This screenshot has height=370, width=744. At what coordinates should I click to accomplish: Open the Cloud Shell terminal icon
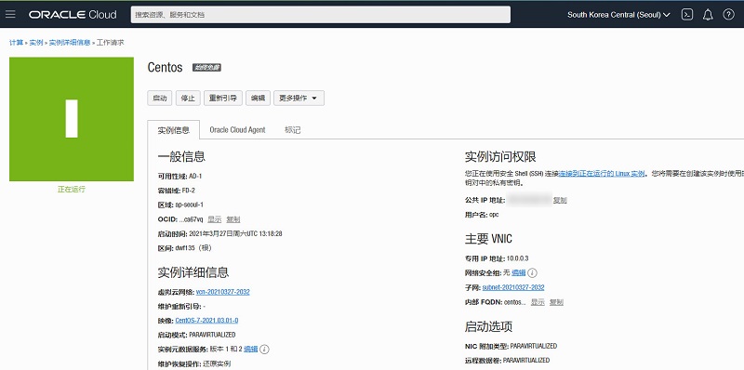click(687, 15)
